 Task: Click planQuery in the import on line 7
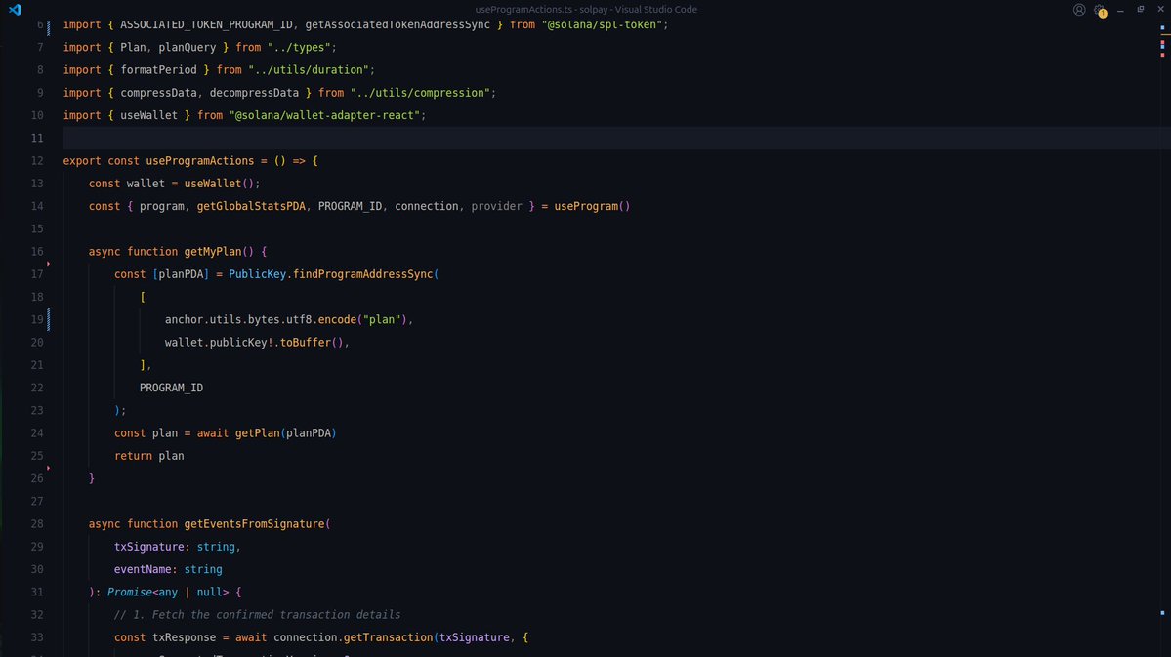(188, 47)
